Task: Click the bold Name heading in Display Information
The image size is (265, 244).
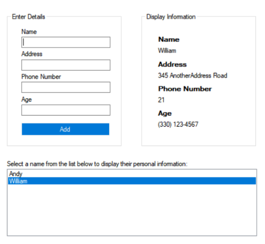Action: tap(169, 40)
